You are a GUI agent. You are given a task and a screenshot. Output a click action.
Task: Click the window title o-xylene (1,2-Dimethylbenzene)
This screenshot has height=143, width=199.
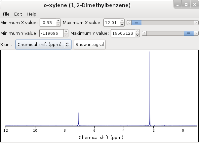pyautogui.click(x=87, y=5)
